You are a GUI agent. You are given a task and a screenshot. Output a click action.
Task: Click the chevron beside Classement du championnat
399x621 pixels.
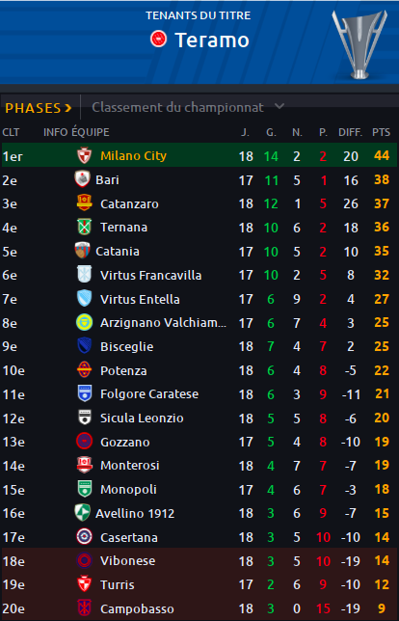click(279, 106)
